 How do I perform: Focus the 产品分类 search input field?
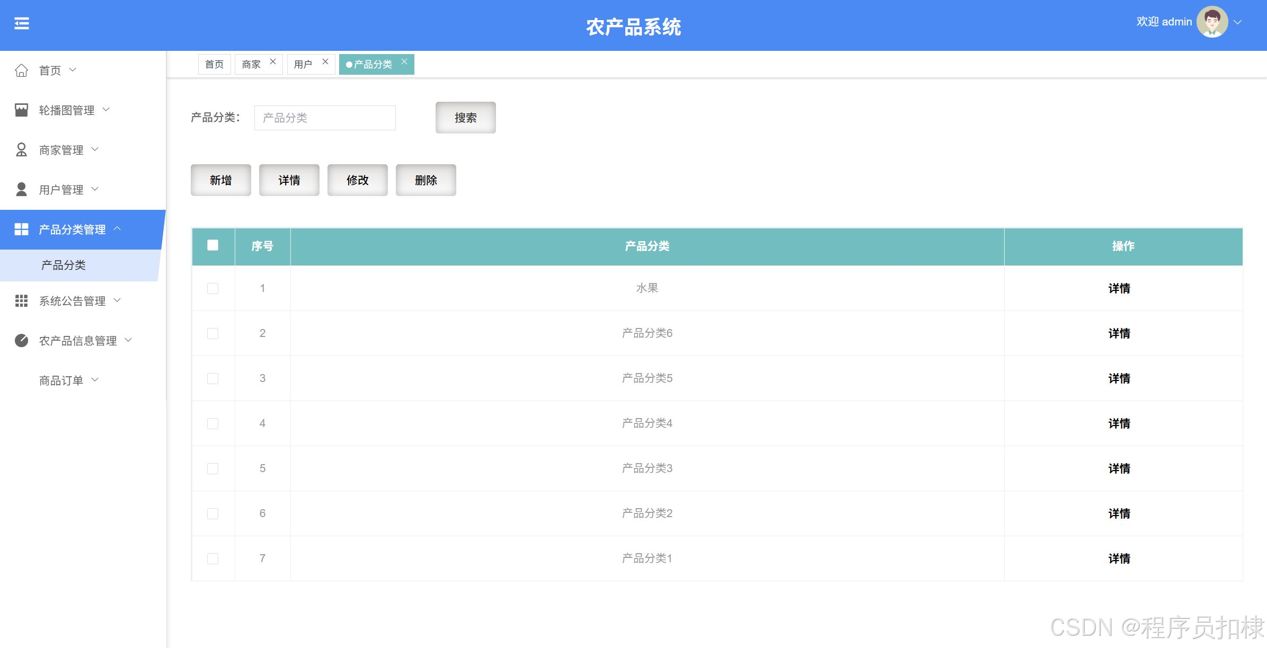pyautogui.click(x=325, y=118)
